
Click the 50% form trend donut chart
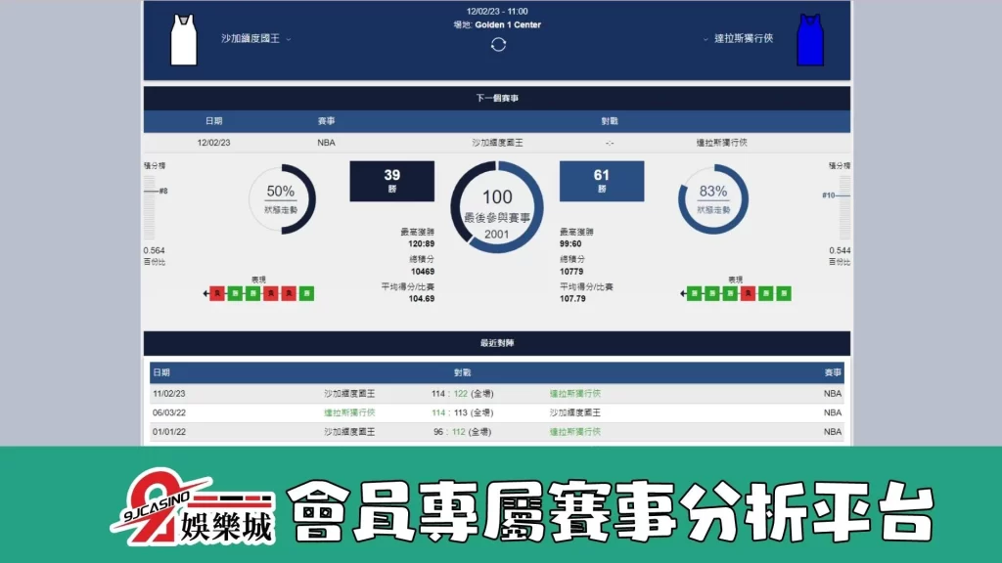point(282,198)
